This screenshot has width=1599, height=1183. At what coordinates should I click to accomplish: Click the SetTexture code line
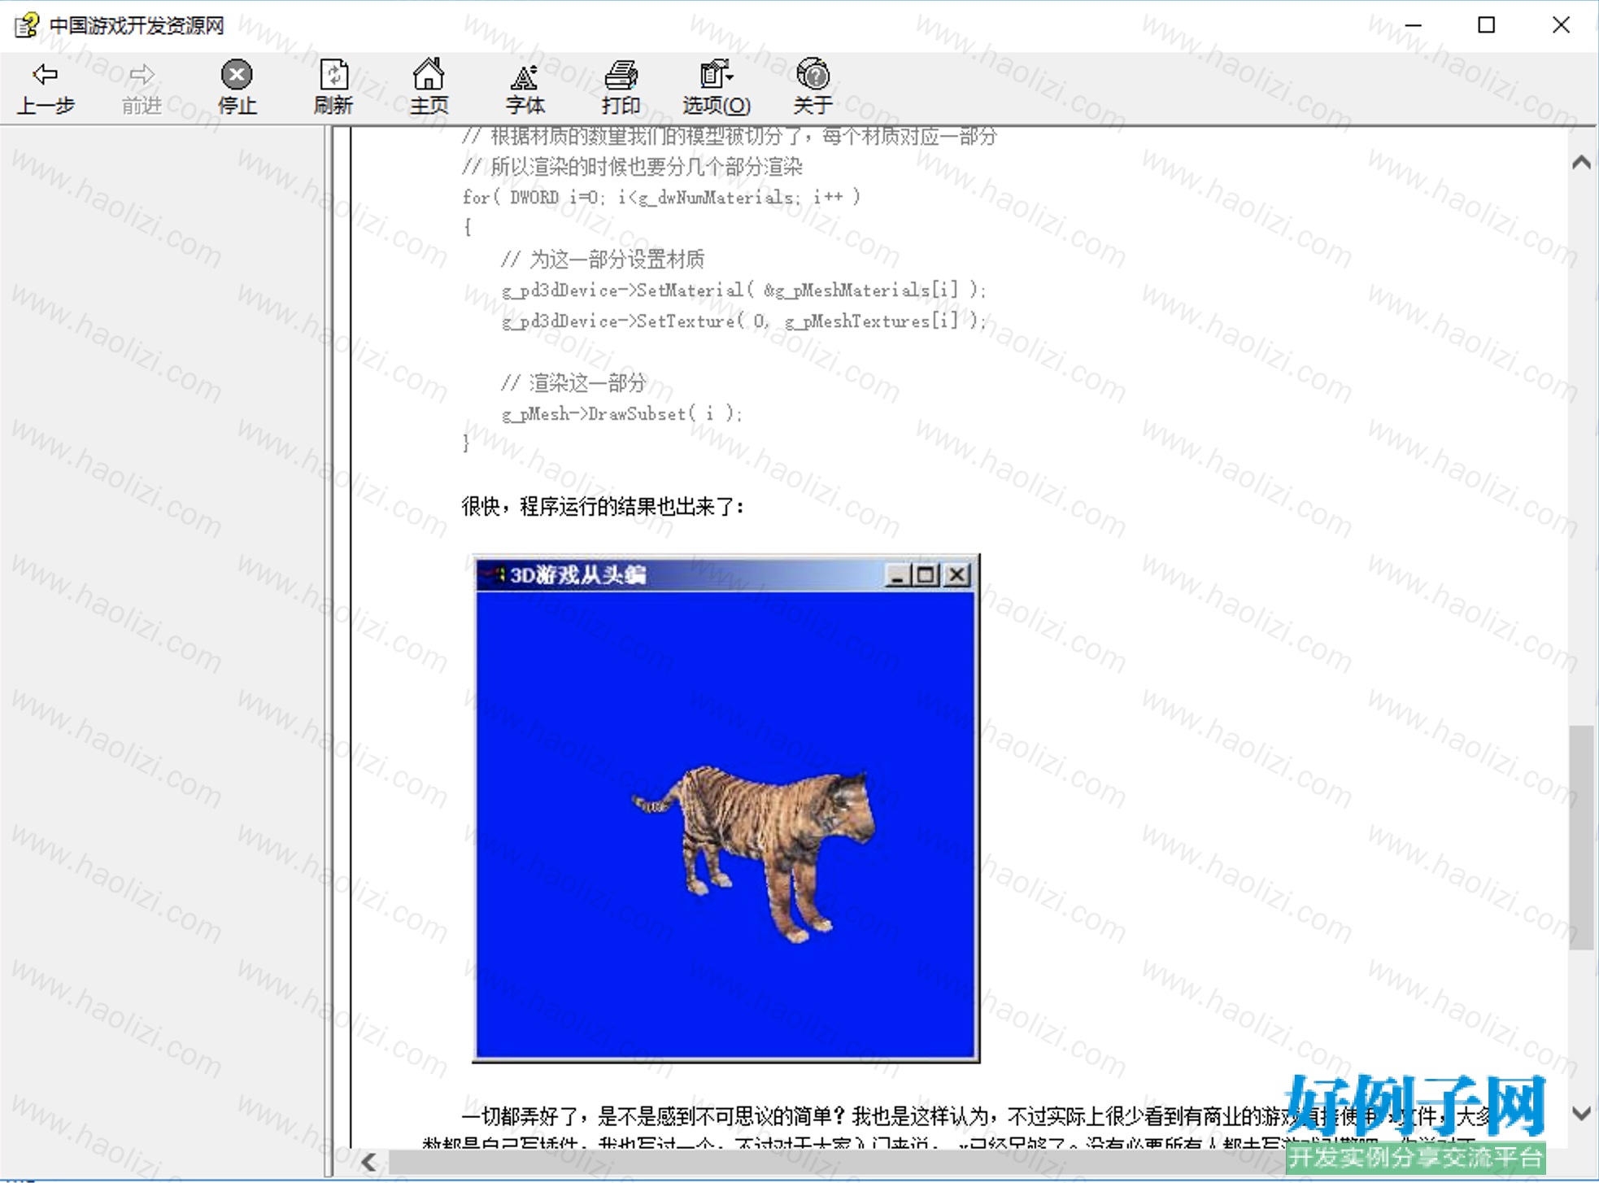click(x=744, y=321)
